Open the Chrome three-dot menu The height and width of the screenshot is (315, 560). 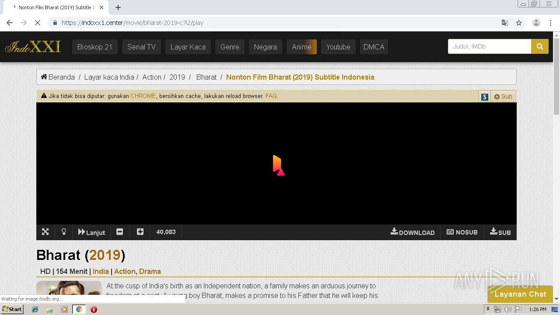(x=551, y=23)
